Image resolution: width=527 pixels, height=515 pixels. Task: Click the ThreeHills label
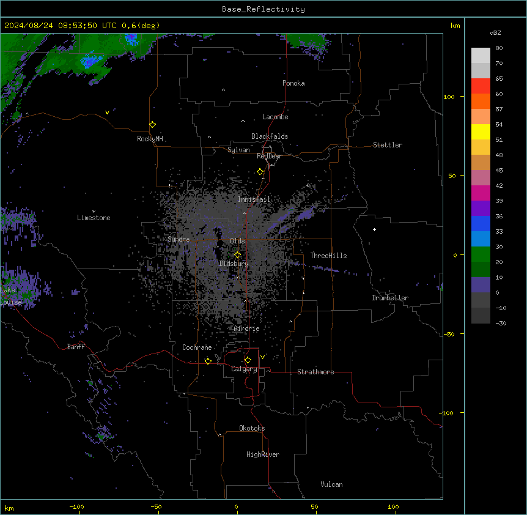pyautogui.click(x=328, y=256)
